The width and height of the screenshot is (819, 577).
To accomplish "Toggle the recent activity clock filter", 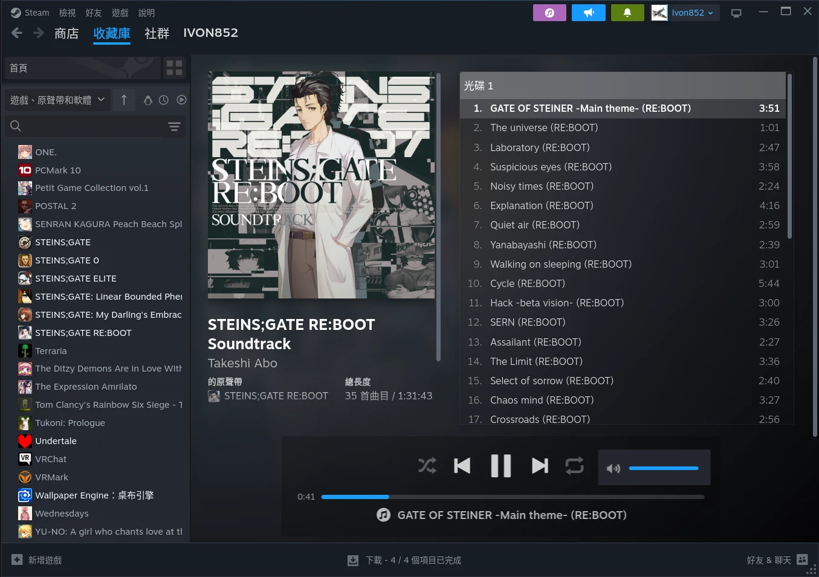I will pyautogui.click(x=164, y=100).
